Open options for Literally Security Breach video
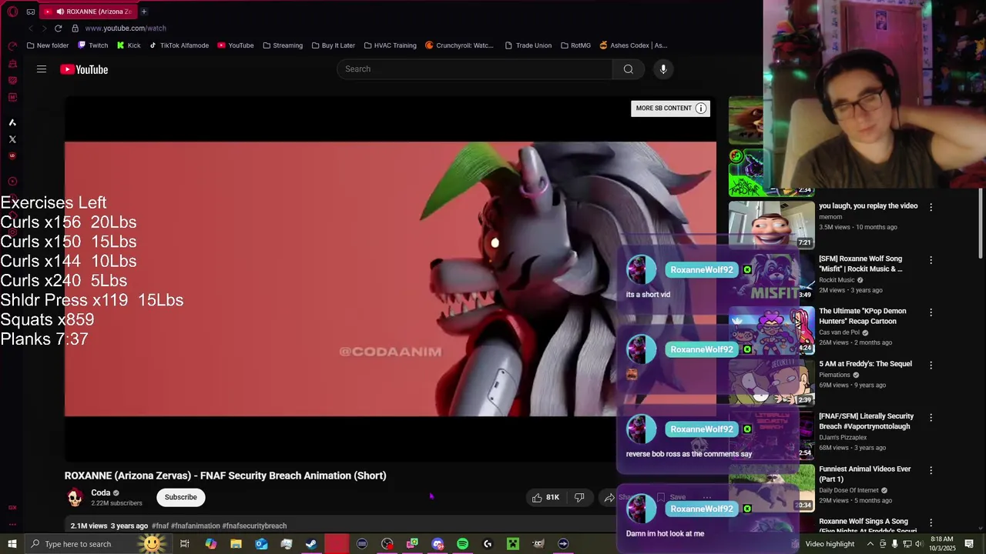The height and width of the screenshot is (554, 986). (931, 417)
